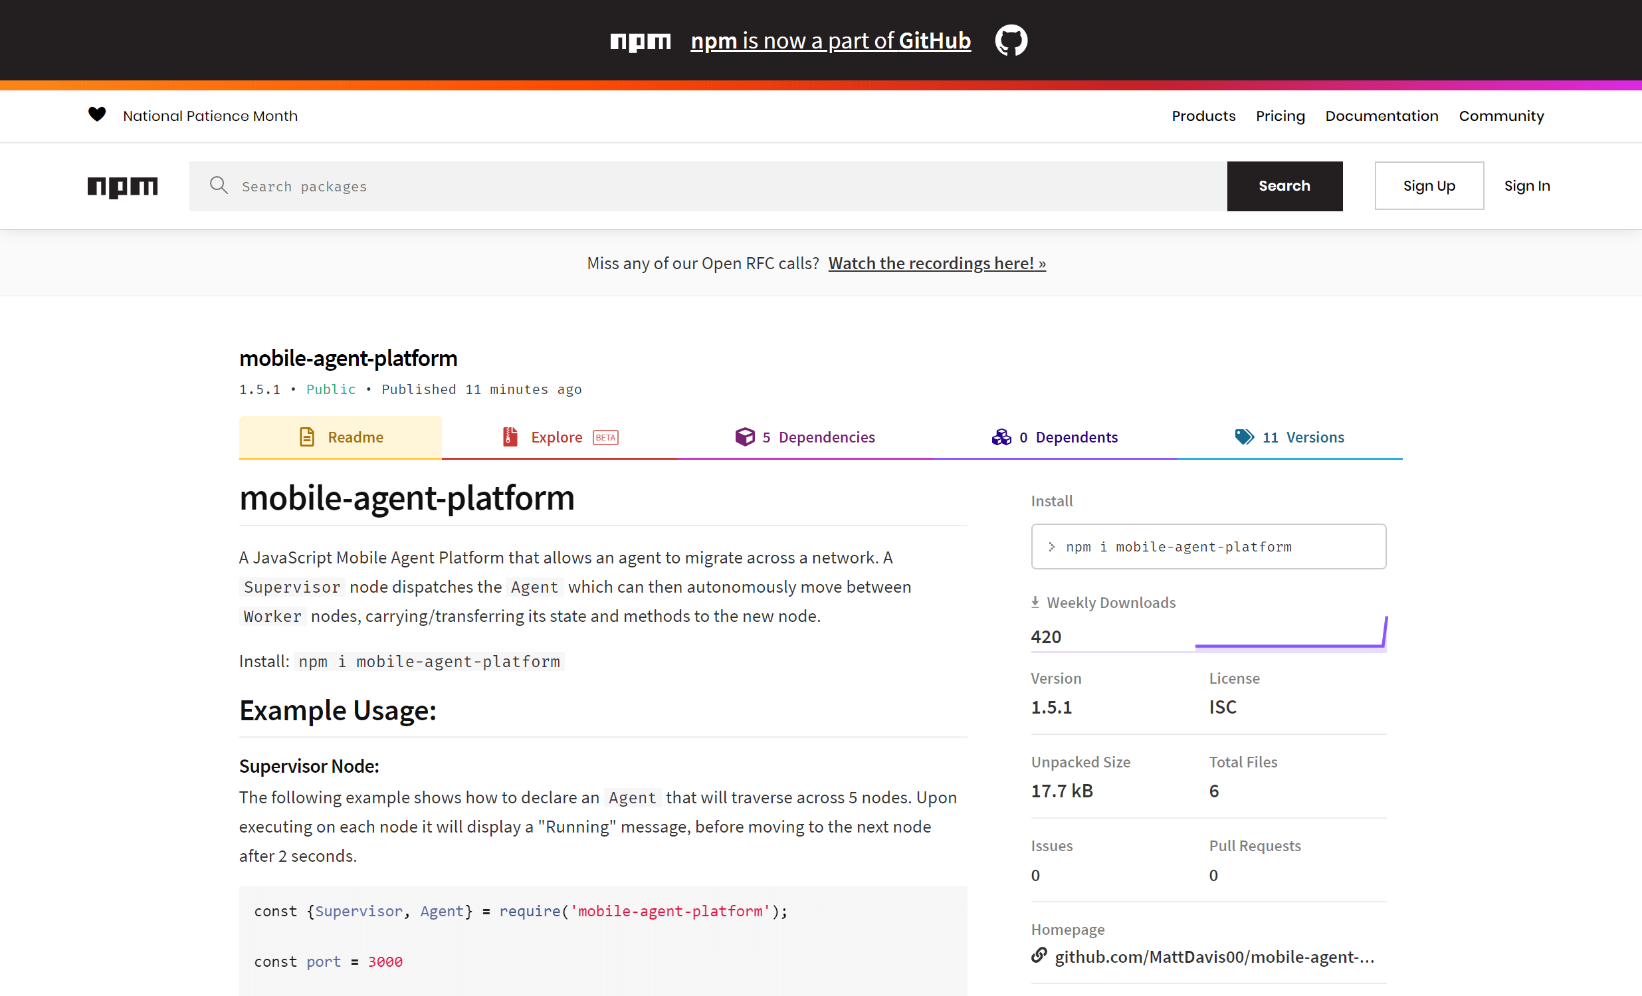
Task: Click the magnifying glass search icon
Action: (219, 185)
